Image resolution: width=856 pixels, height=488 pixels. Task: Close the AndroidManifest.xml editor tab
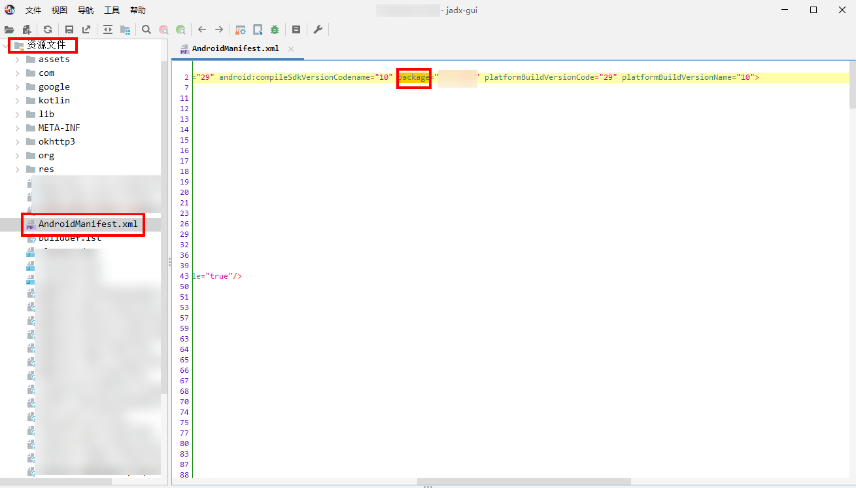point(291,49)
